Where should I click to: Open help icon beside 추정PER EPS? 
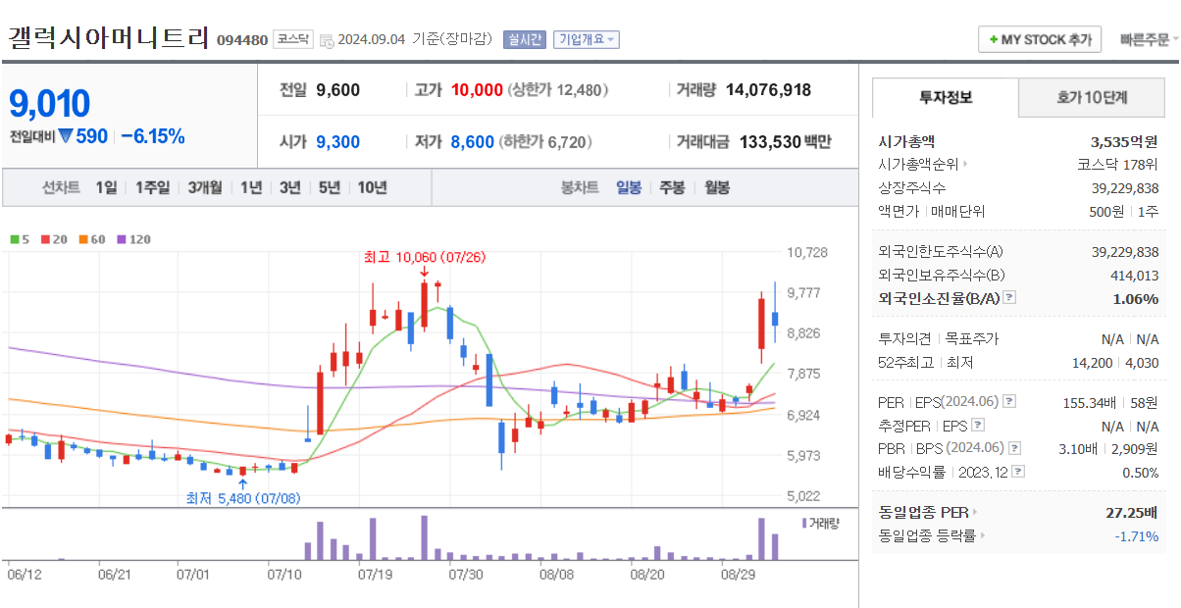pos(977,426)
